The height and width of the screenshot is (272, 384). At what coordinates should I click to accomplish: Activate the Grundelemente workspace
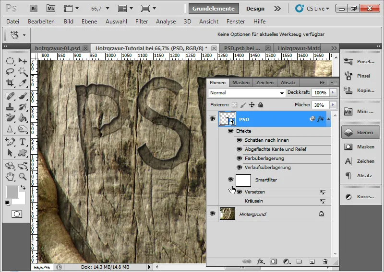[213, 9]
